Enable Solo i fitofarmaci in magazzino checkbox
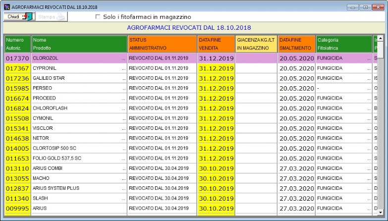The image size is (388, 221). coord(98,17)
